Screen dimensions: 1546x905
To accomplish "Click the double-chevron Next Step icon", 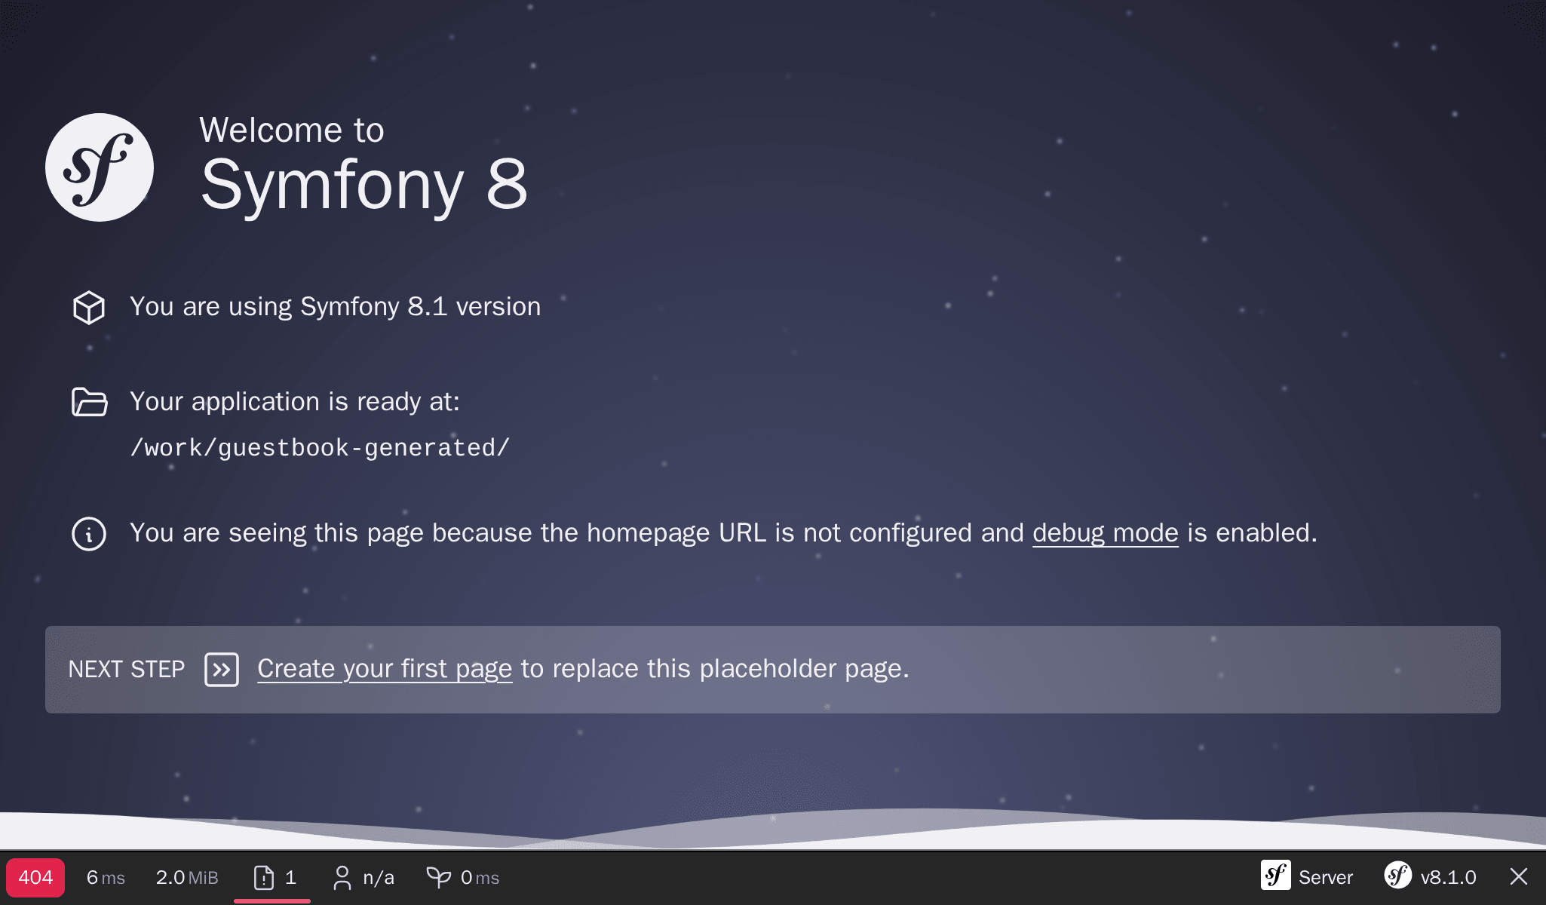I will (x=222, y=670).
